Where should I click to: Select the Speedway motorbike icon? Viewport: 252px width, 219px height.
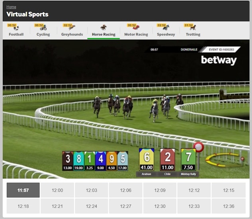pyautogui.click(x=166, y=27)
